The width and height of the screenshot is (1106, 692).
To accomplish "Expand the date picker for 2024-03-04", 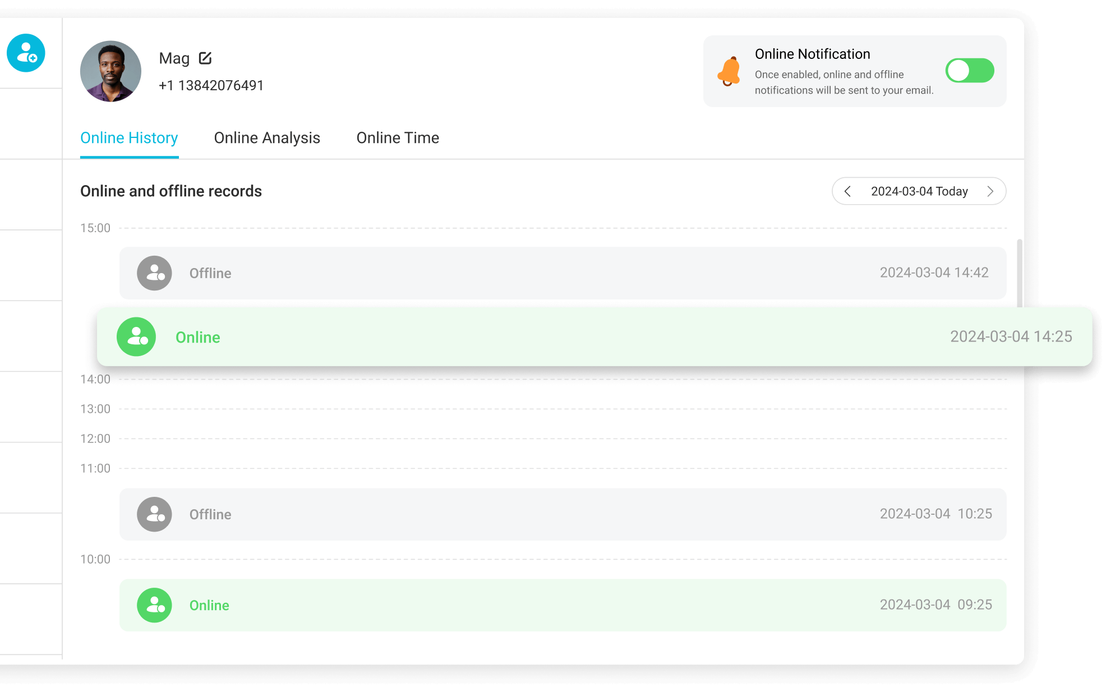I will coord(919,191).
